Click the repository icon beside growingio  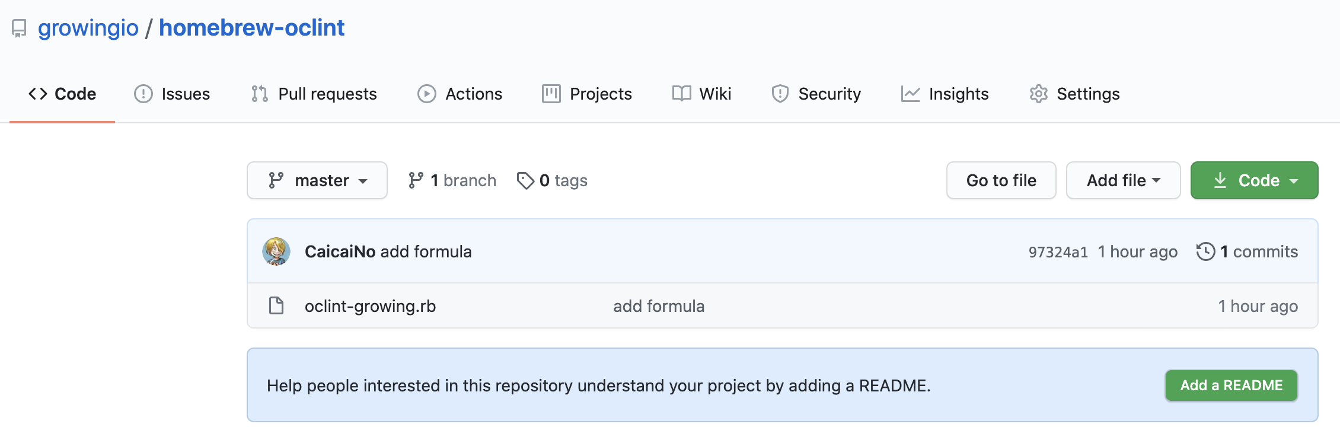tap(19, 28)
